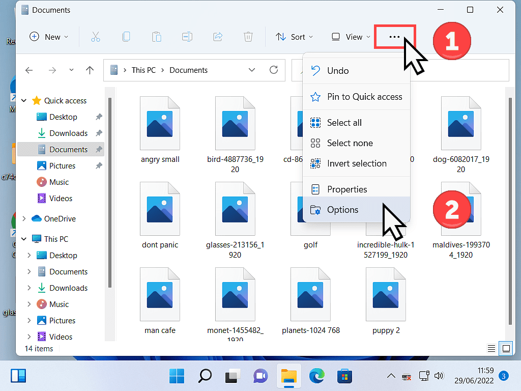The width and height of the screenshot is (521, 391).
Task: Open File Explorer from the taskbar
Action: 289,376
